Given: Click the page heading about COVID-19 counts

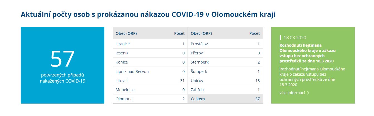Looking at the screenshot, I should tap(148, 15).
